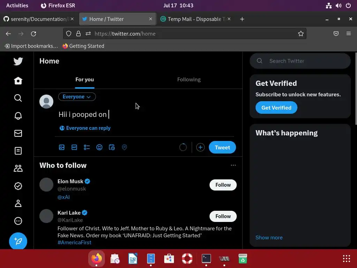
Task: Click the Twitter bird logo
Action: click(x=18, y=61)
